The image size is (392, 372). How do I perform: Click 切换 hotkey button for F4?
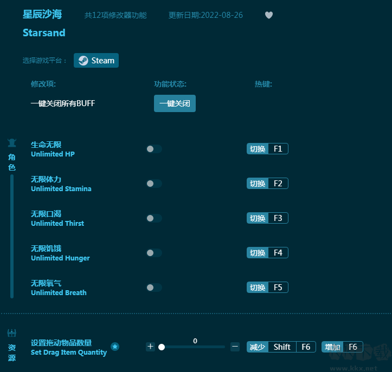tap(258, 253)
